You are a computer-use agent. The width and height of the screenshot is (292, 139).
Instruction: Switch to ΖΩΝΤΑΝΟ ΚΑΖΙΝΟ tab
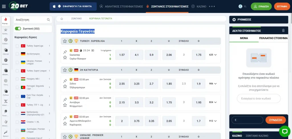pos(257,136)
